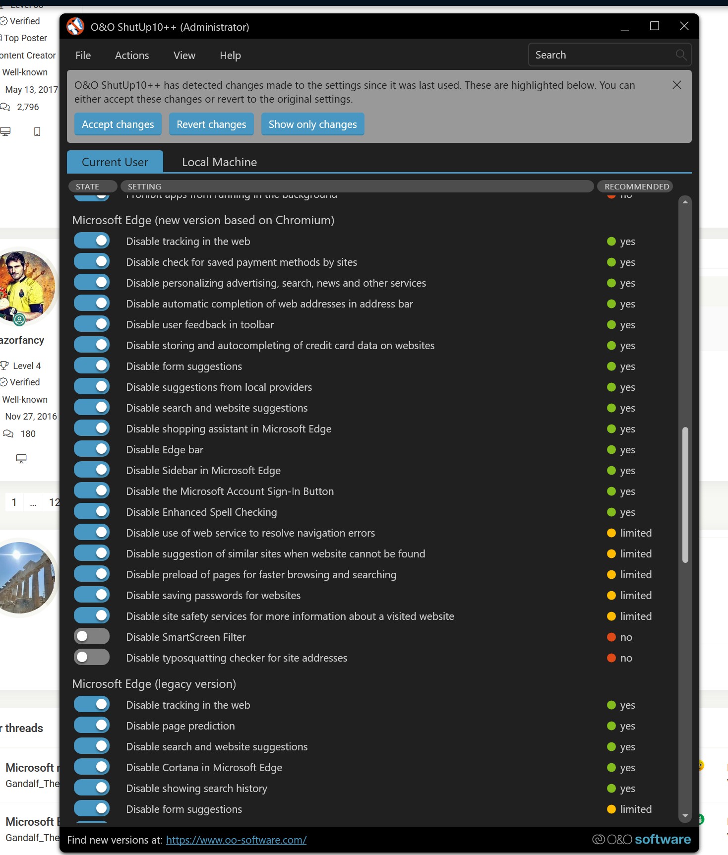Toggle Disable tracking in the web for Chromium Edge
728x855 pixels.
pyautogui.click(x=92, y=241)
